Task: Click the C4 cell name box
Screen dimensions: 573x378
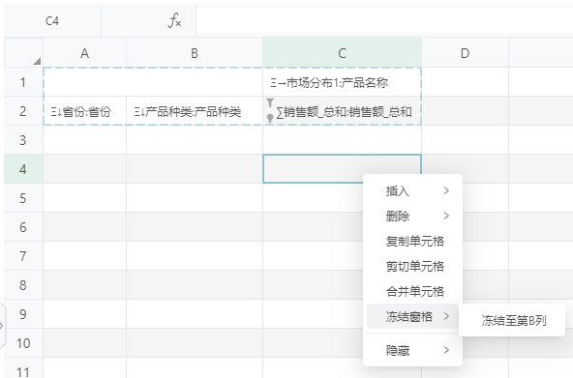Action: (52, 21)
